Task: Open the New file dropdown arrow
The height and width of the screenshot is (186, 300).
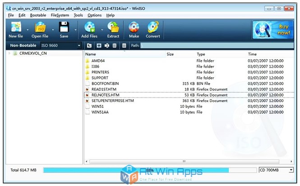Action: [x=28, y=30]
